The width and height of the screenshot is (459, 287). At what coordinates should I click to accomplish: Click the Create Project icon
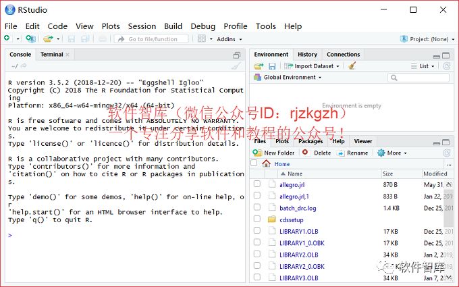click(x=30, y=38)
